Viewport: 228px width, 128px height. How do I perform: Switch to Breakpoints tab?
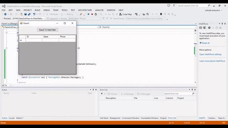click(x=115, y=118)
